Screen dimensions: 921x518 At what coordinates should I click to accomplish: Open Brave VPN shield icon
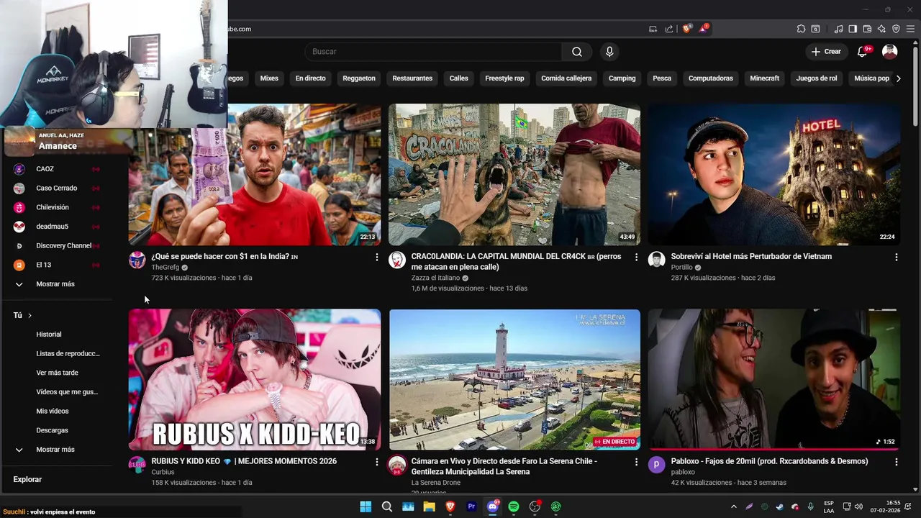coord(896,29)
